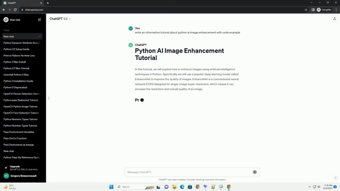
Task: Open the OpenCV Face Detection Tutorial chat
Action: pyautogui.click(x=21, y=113)
